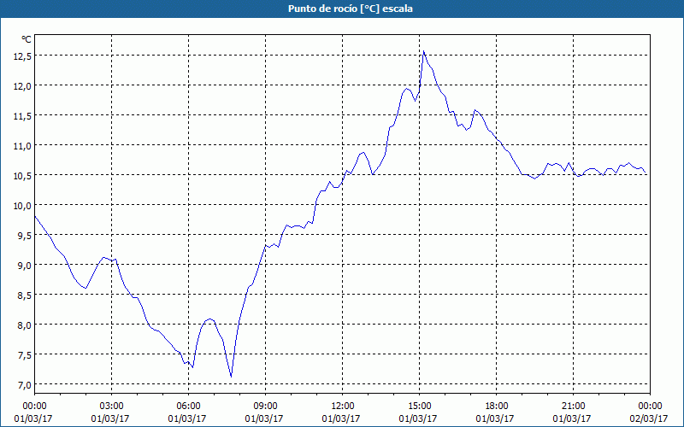Select the 12,0 y-axis value label
This screenshot has height=427, width=684.
click(x=21, y=86)
